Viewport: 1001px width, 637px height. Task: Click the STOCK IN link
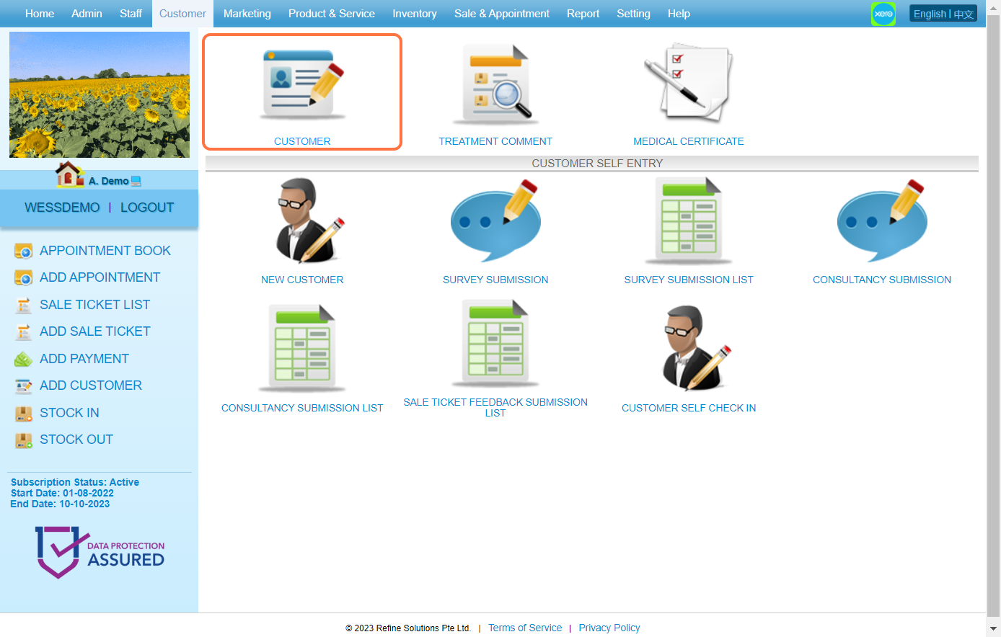point(69,413)
